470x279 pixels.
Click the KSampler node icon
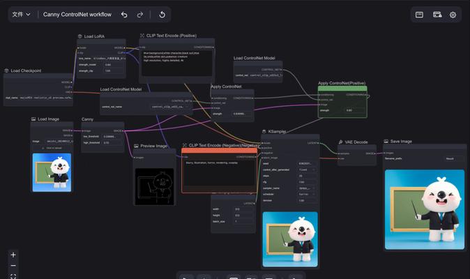click(264, 131)
